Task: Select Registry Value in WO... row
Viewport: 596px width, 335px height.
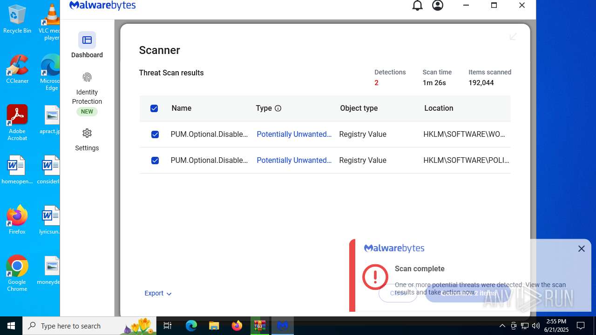Action: pos(363,134)
